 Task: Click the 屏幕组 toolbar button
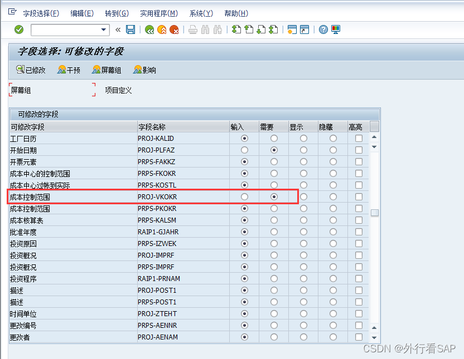107,70
